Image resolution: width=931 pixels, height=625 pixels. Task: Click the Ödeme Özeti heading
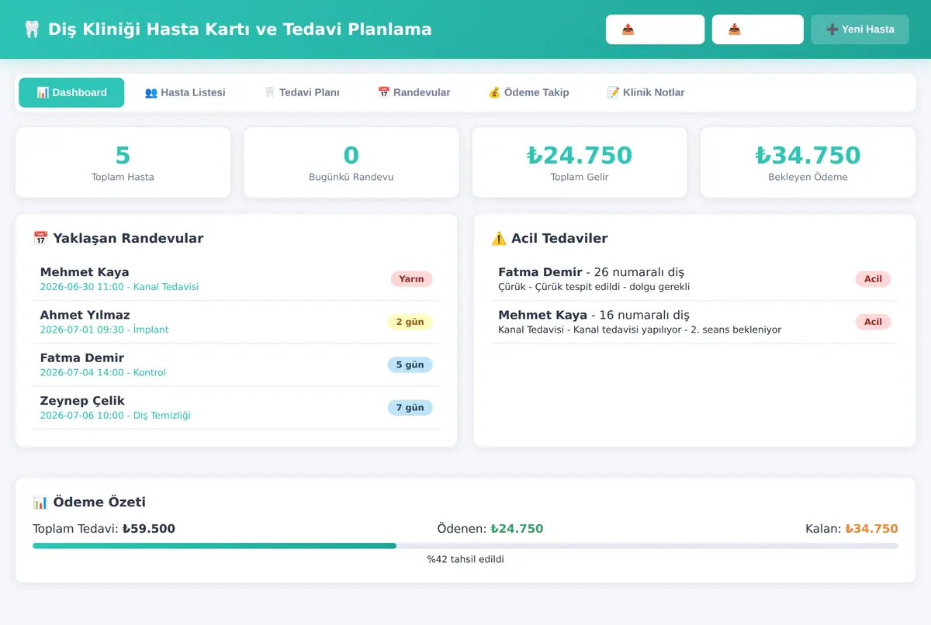(x=89, y=502)
